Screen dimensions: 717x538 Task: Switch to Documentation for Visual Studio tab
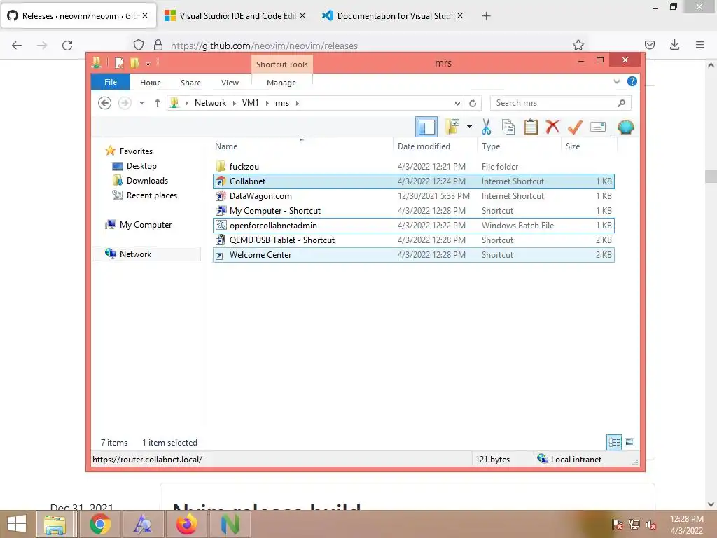click(392, 15)
